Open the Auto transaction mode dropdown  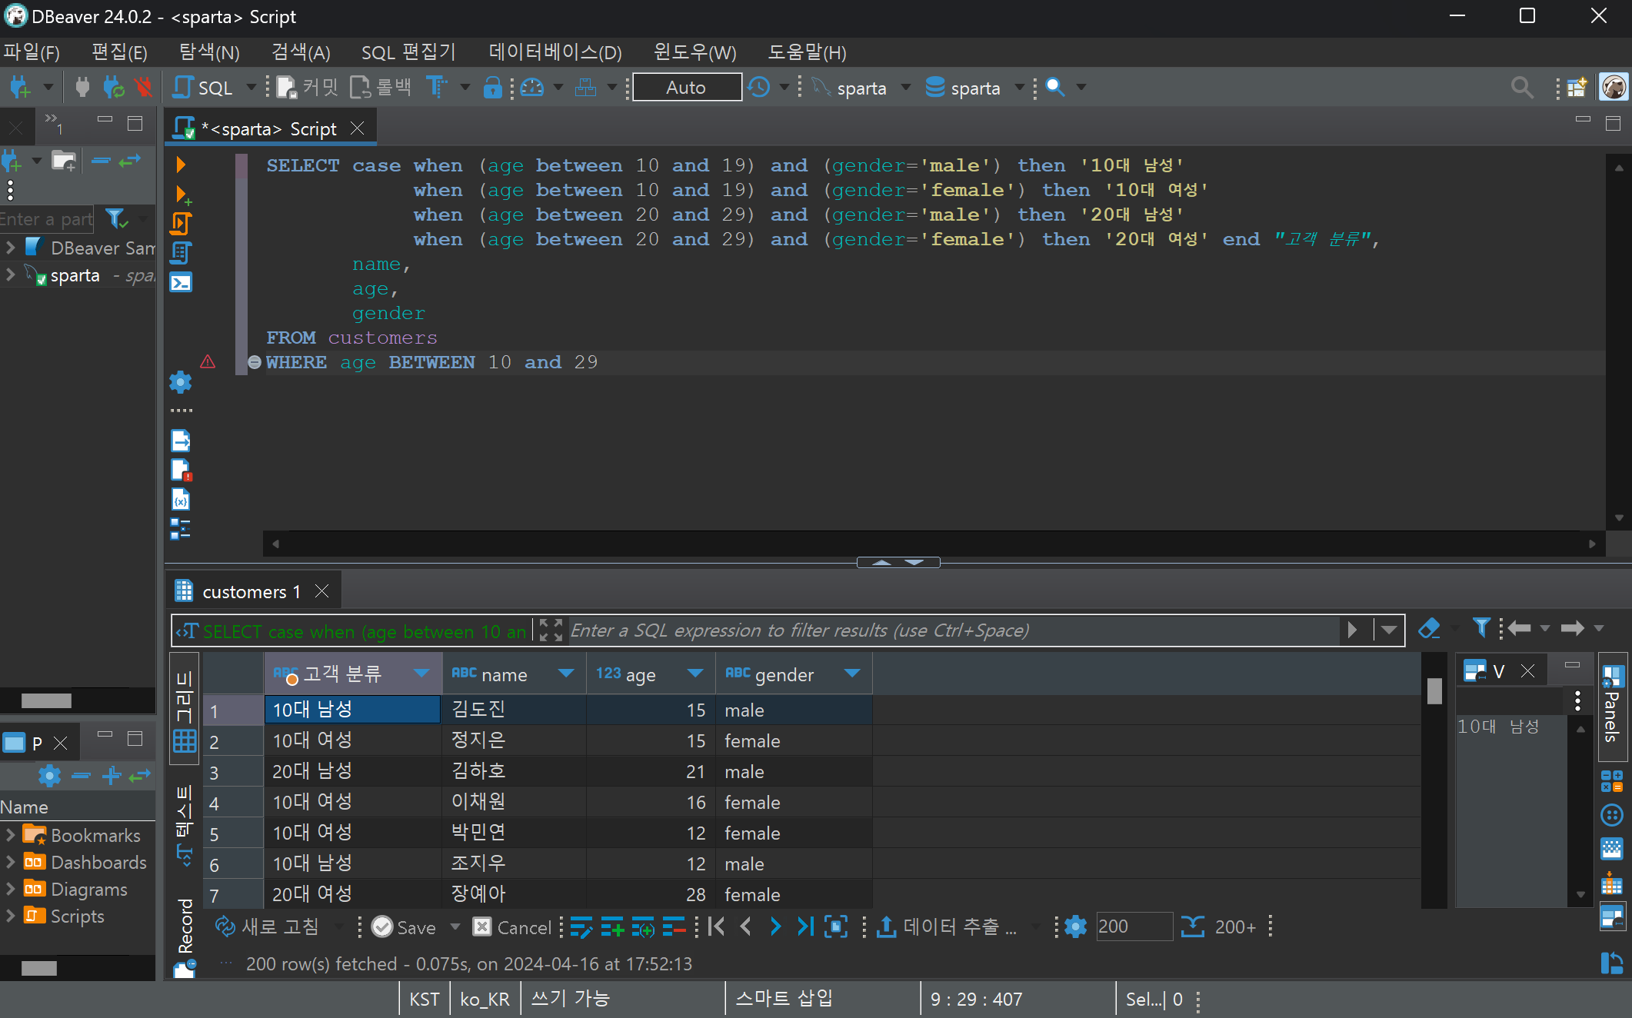686,88
